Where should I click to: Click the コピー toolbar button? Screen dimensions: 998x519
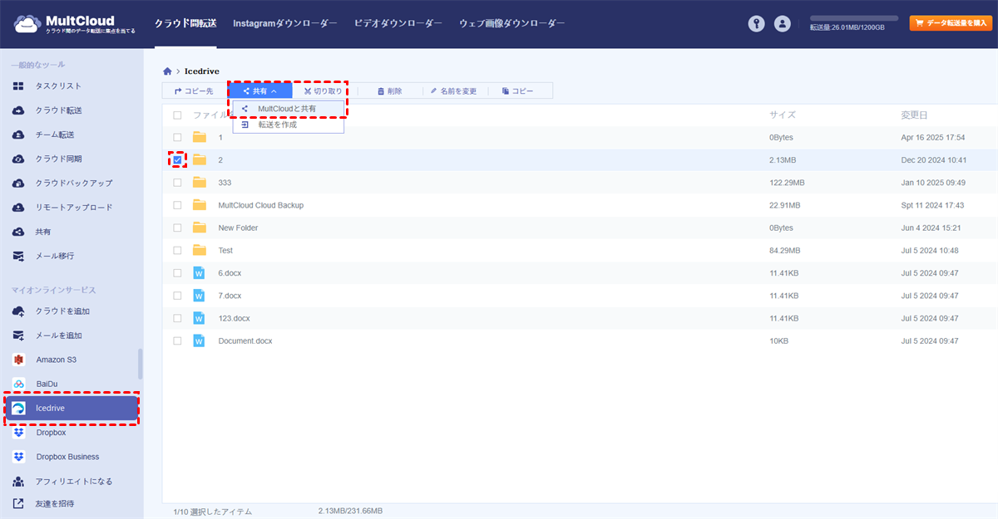[517, 91]
